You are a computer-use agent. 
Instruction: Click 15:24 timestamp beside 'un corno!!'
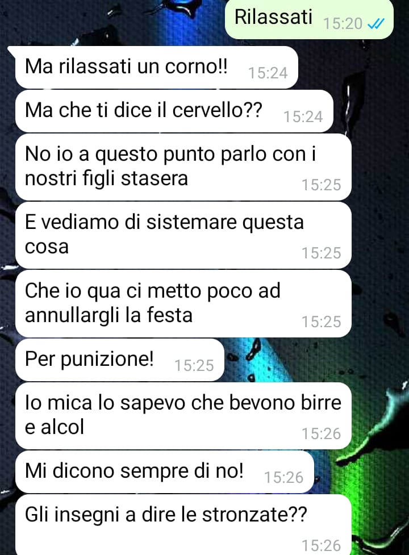click(268, 73)
